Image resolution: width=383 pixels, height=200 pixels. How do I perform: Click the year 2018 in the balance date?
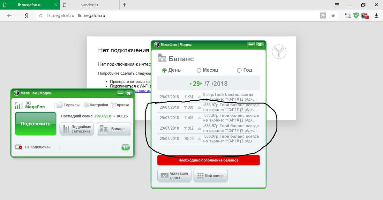(220, 84)
